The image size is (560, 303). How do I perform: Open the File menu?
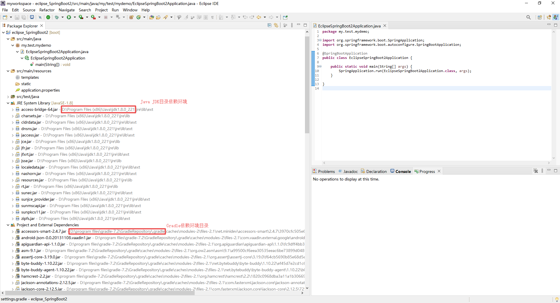pyautogui.click(x=5, y=10)
